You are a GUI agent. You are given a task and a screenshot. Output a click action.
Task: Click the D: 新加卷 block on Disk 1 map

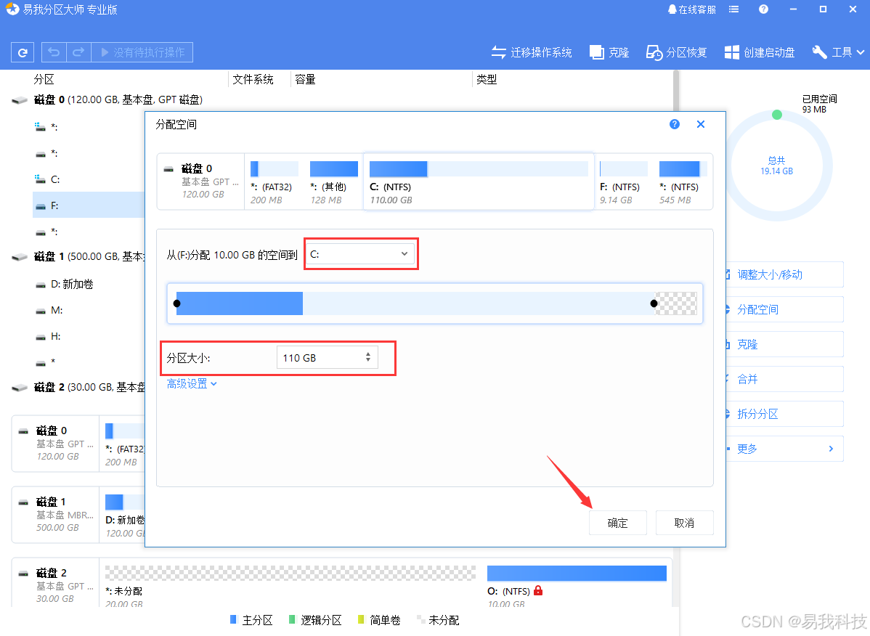[x=124, y=515]
